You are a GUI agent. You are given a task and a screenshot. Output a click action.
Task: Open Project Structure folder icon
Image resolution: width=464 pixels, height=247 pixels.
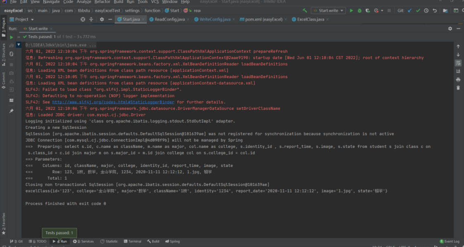(x=445, y=11)
